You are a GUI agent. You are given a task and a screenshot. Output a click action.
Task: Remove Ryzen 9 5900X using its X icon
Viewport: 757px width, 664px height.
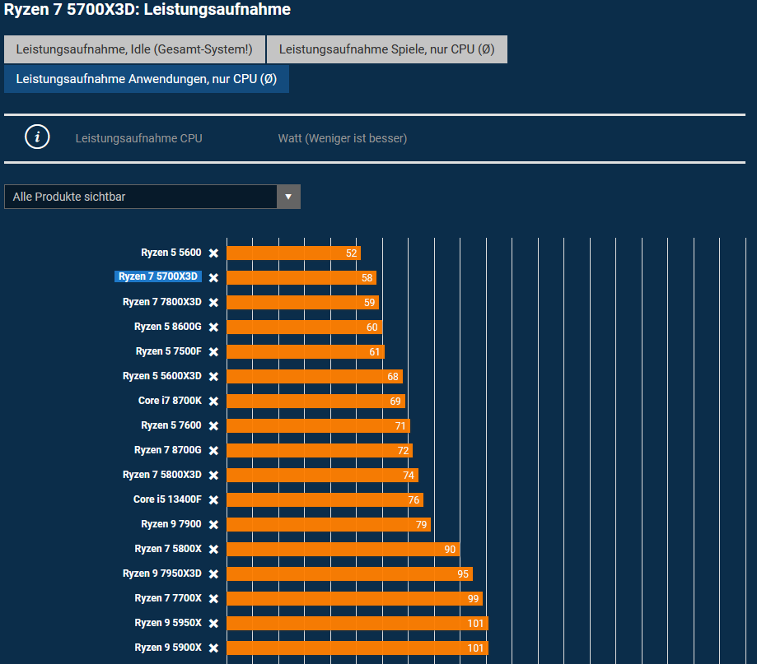click(x=213, y=648)
